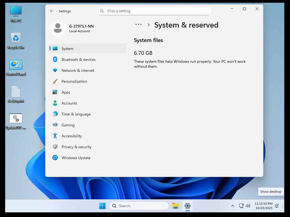Select the Control Panel desktop icon
Screen dimensions: 290x217
pyautogui.click(x=16, y=68)
